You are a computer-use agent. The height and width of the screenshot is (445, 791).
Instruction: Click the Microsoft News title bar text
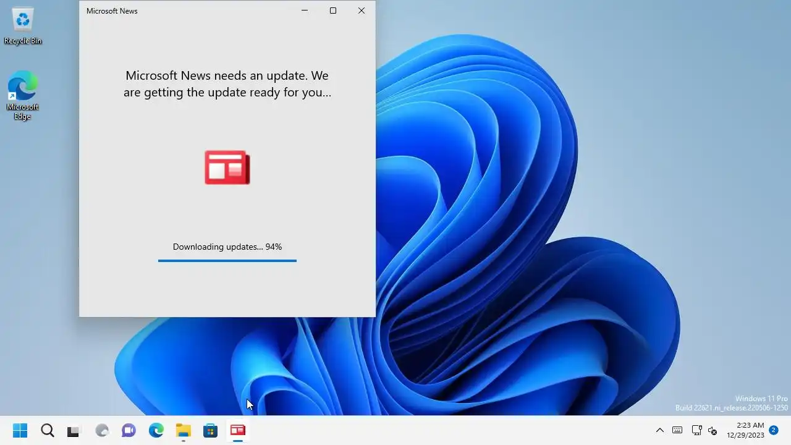point(112,11)
